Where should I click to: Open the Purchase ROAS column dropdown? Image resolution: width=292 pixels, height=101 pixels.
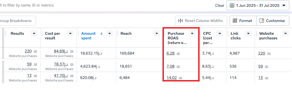pos(192,34)
